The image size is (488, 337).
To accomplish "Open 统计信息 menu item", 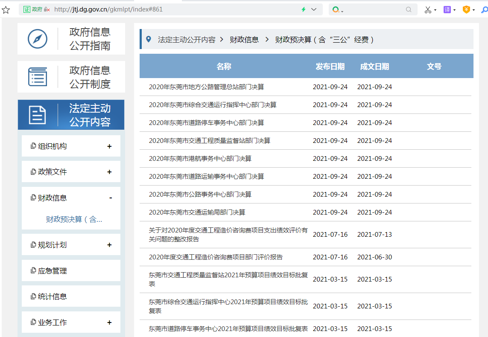I will 71,296.
